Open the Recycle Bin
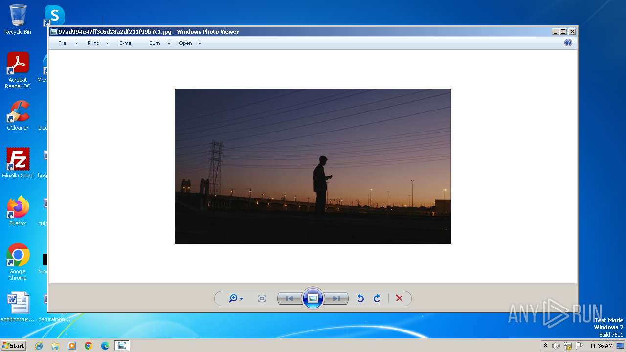This screenshot has height=352, width=626. (18, 20)
